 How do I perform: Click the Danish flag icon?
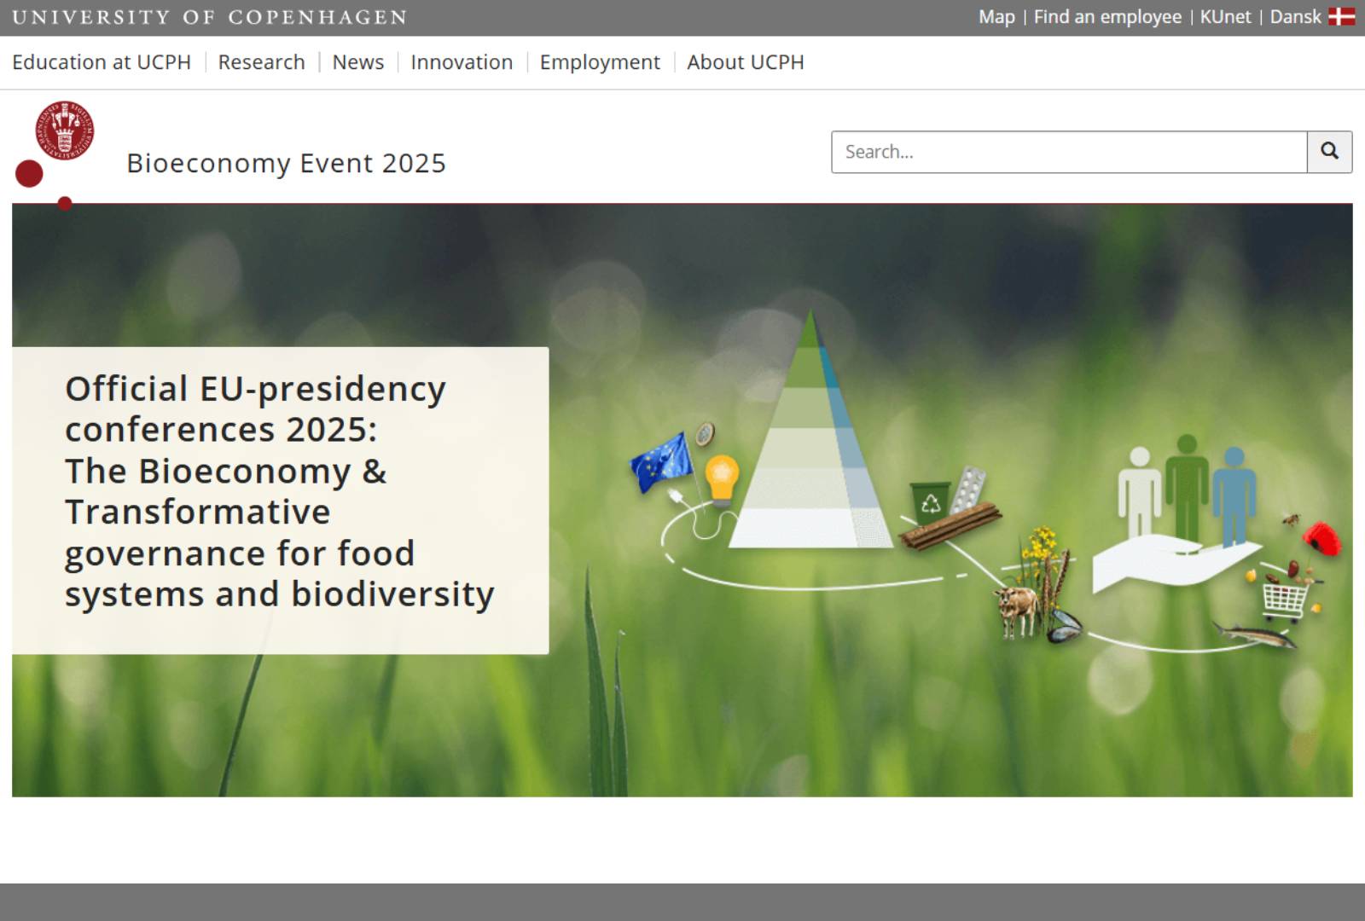[1341, 17]
